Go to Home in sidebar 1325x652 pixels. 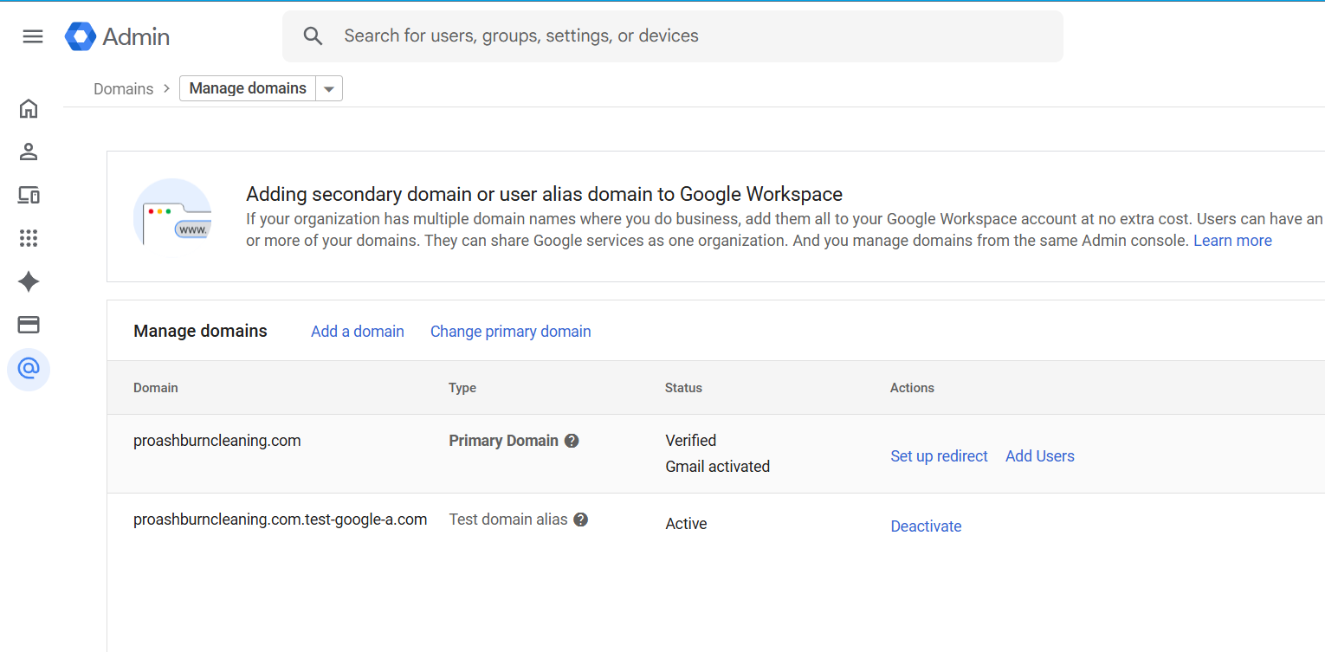(29, 109)
